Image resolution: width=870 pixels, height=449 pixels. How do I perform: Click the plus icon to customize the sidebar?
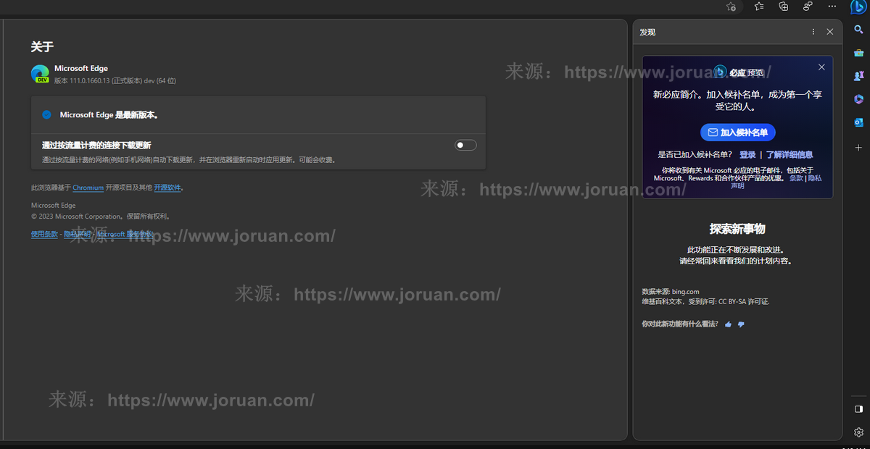[x=858, y=148]
